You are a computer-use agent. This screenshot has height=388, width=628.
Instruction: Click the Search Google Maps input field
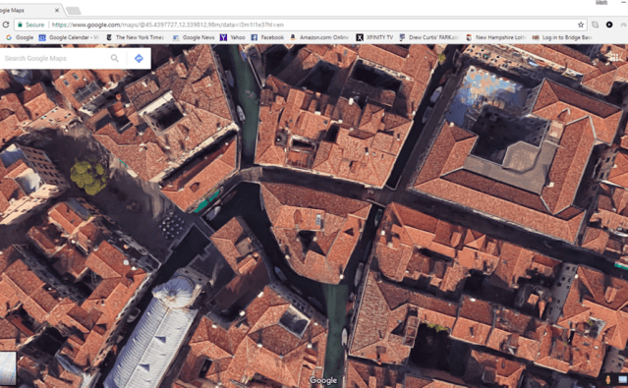[54, 59]
